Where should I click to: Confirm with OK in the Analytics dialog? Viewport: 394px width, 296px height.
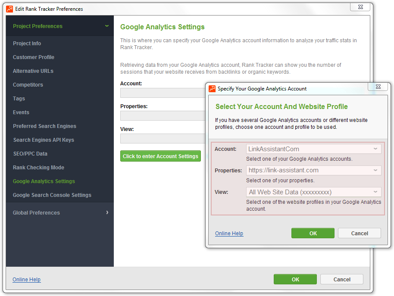click(313, 233)
